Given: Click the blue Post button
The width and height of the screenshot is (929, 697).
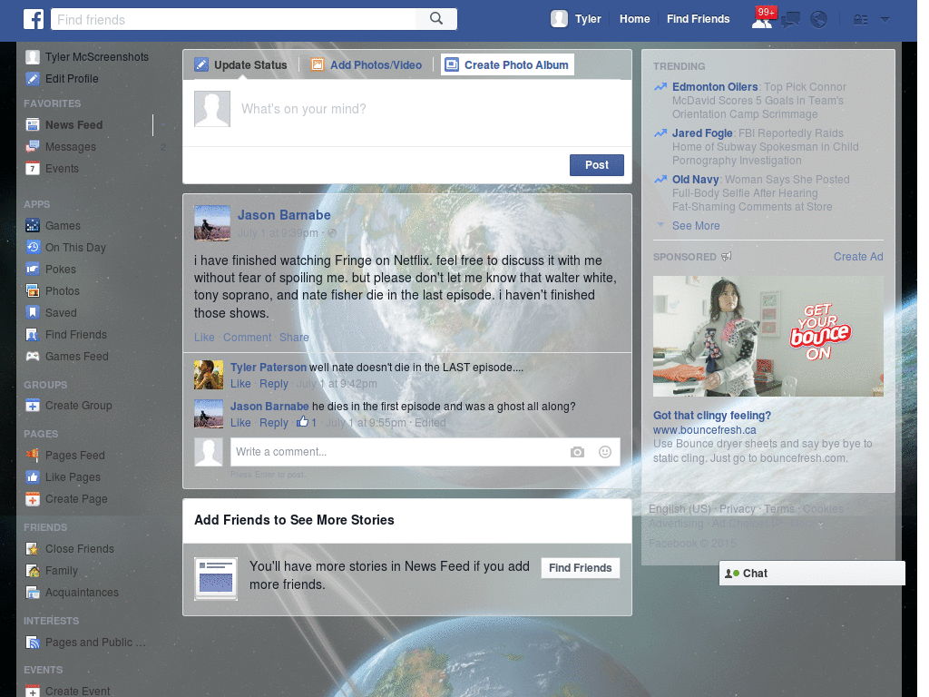Looking at the screenshot, I should [597, 165].
